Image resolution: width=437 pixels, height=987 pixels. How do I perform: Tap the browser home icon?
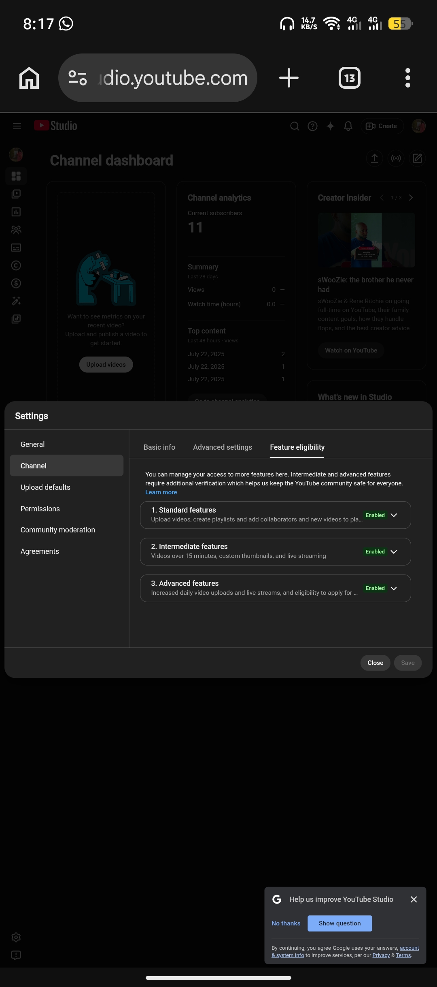click(29, 78)
